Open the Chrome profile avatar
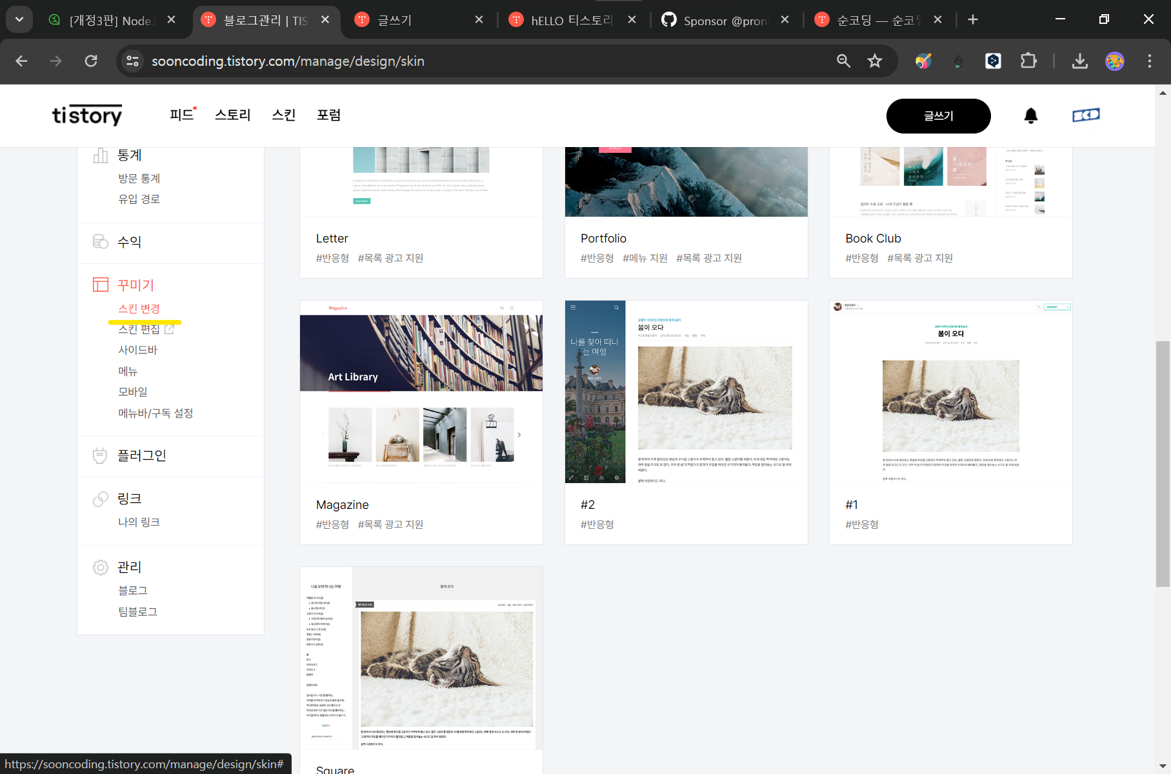The image size is (1171, 774). pyautogui.click(x=1114, y=61)
